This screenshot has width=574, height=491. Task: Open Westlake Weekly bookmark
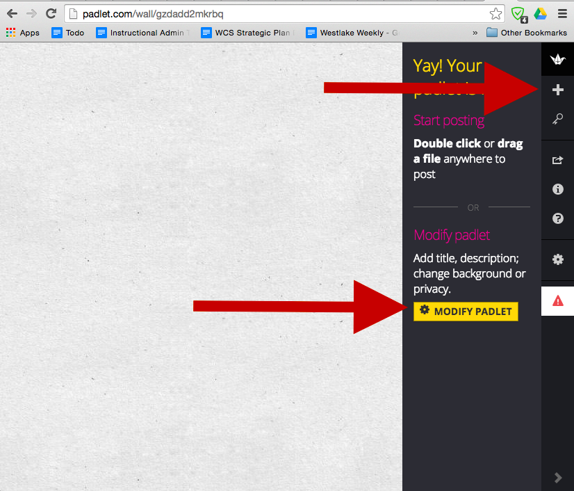pyautogui.click(x=352, y=33)
